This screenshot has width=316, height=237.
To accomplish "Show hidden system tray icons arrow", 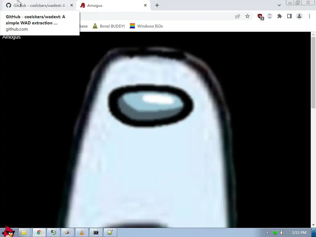I will pos(267,233).
